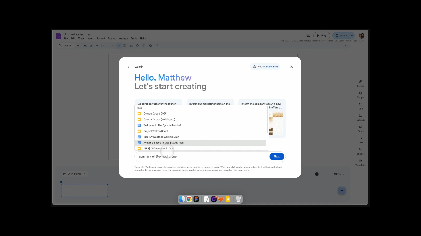
Task: Click the theme palette toolbar icon
Action: tap(138, 46)
